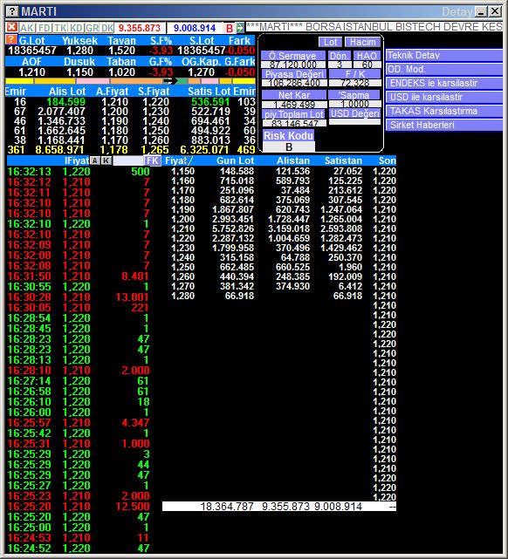This screenshot has width=508, height=559.
Task: Open TAKAS Karşılaştırma
Action: point(443,111)
